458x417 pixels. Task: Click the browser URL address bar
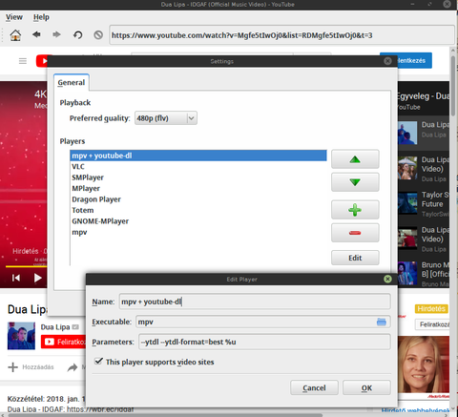pyautogui.click(x=281, y=35)
